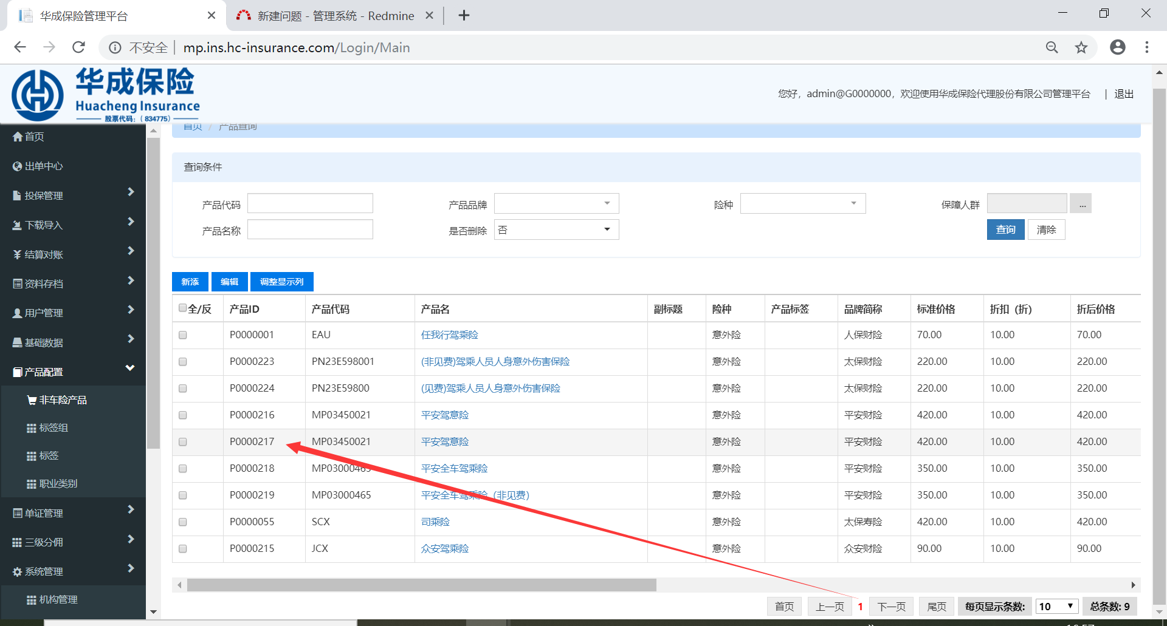Bookmark this page with the star icon
1167x626 pixels.
[x=1081, y=47]
